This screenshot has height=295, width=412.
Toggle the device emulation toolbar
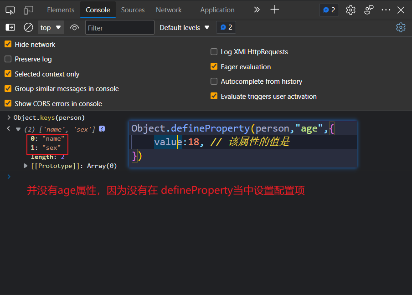tap(28, 10)
